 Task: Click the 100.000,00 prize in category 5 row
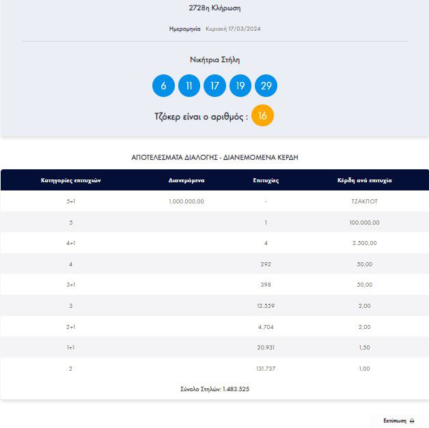click(x=364, y=223)
